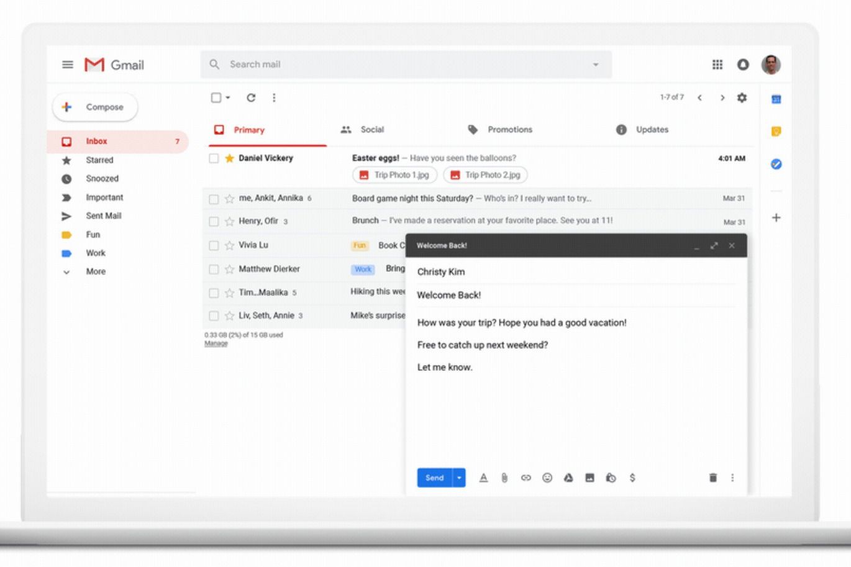Viewport: 851px width, 567px height.
Task: Switch to the Promotions tab
Action: pos(500,130)
